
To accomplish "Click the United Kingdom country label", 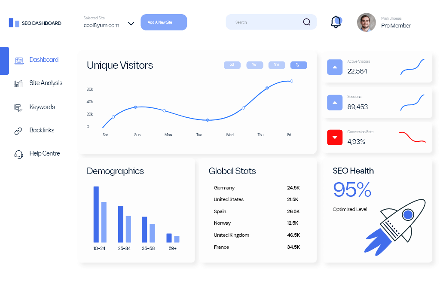I will 232,235.
